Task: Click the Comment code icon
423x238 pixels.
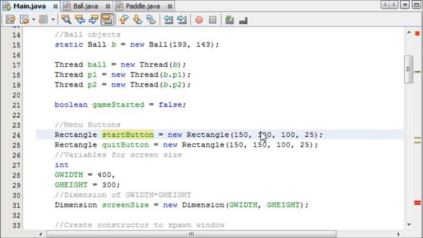Action: point(229,19)
